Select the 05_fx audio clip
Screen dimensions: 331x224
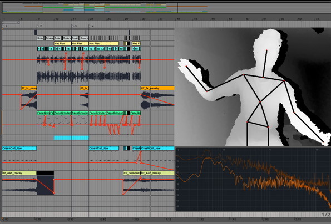click(x=84, y=88)
